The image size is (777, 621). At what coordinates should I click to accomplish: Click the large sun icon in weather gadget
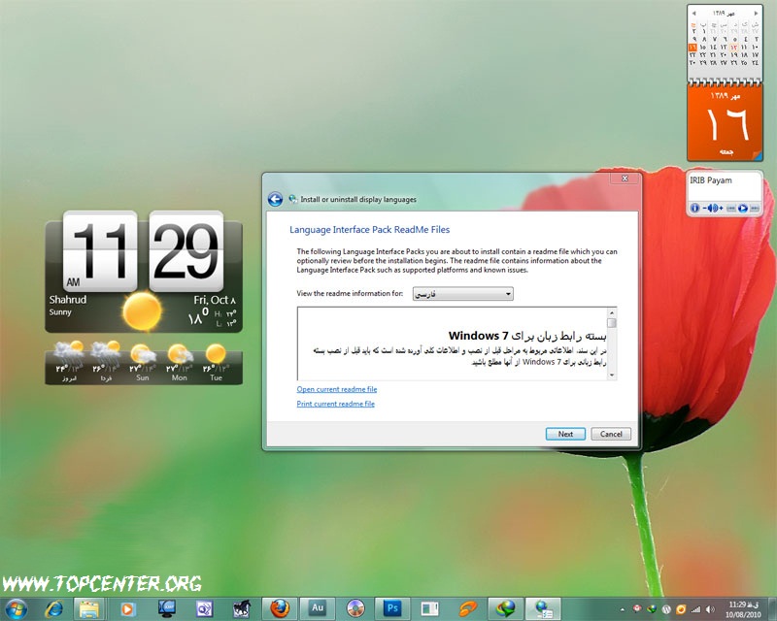tap(142, 311)
